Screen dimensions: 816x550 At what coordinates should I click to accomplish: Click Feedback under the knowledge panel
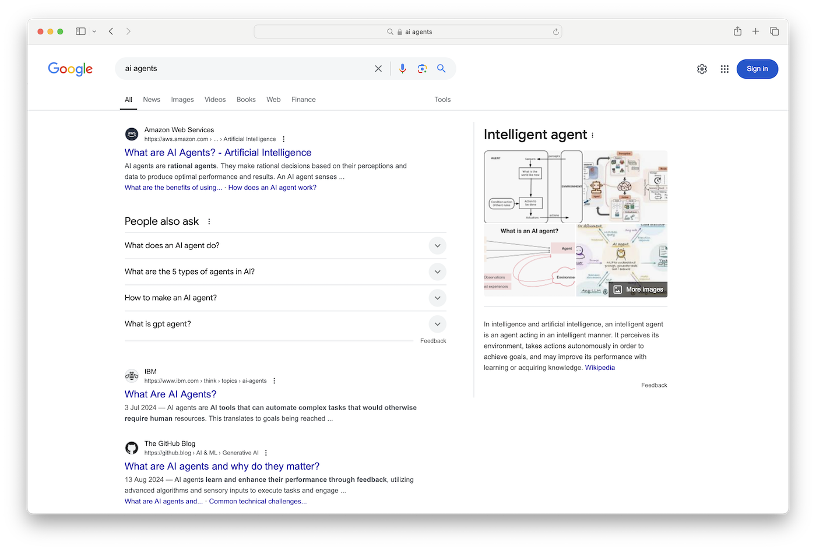pos(654,385)
